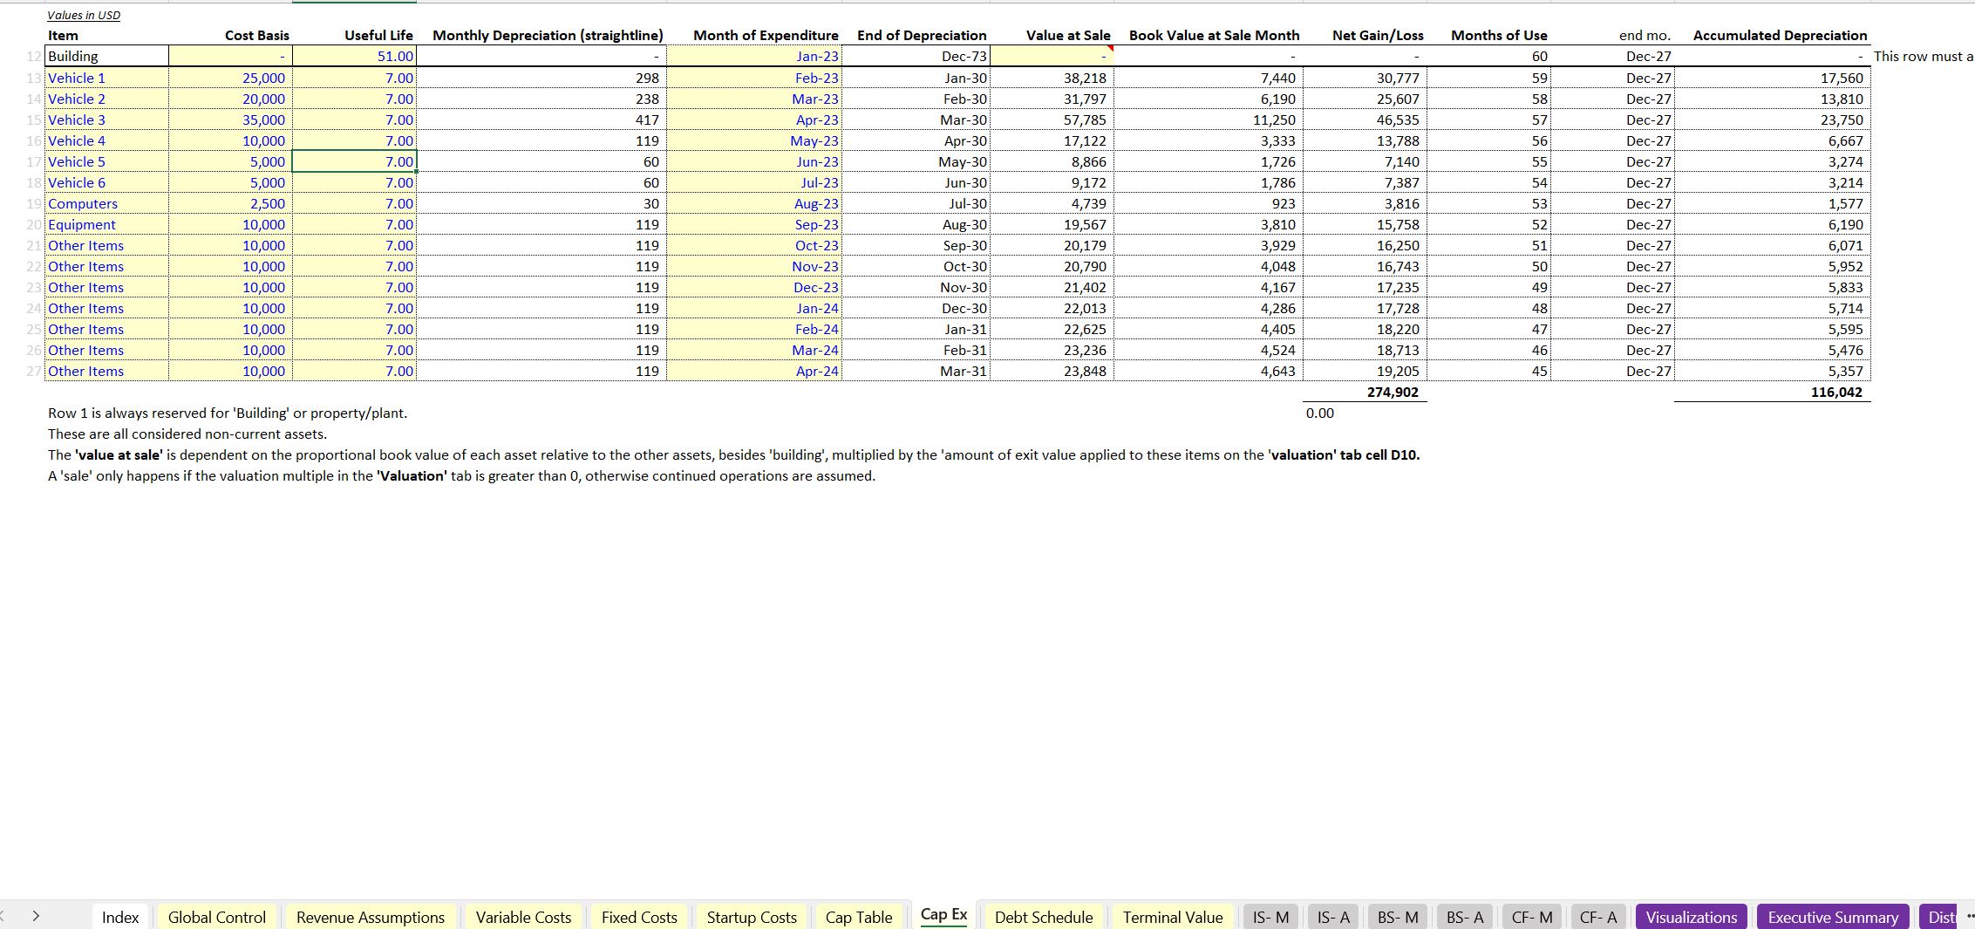The image size is (1975, 929).
Task: Switch to the Executive Summary sheet
Action: coord(1832,917)
